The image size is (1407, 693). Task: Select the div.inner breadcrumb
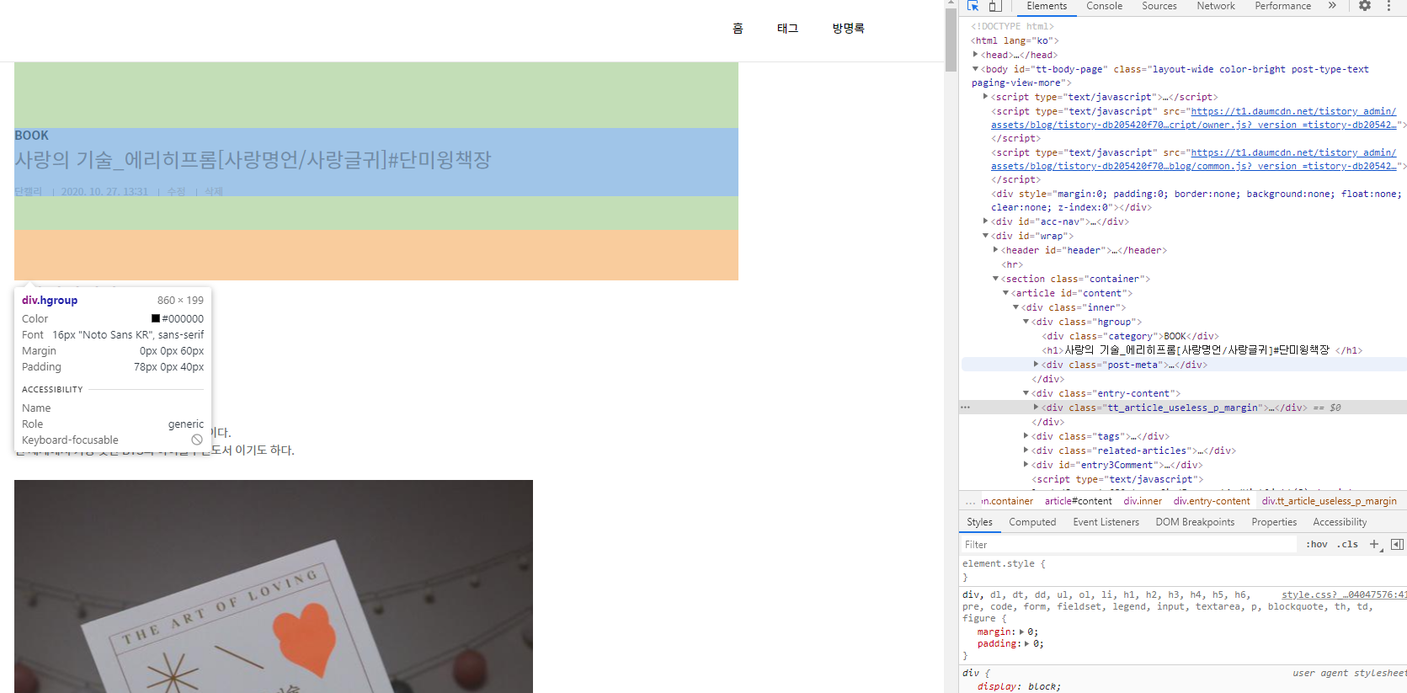click(1143, 501)
